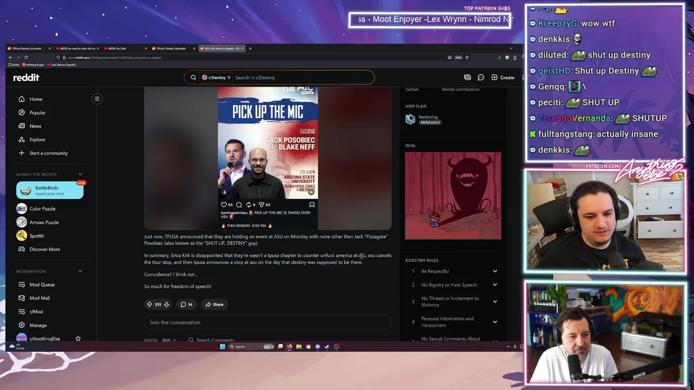Open a new browser tab

(x=250, y=49)
